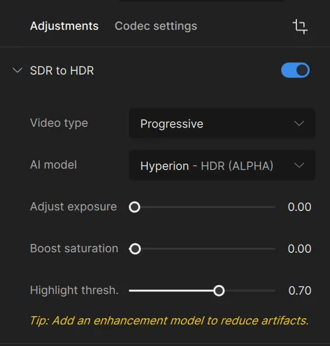This screenshot has width=330, height=346.
Task: Click the Adjust exposure 0.00 value field
Action: tap(300, 207)
